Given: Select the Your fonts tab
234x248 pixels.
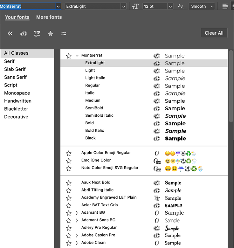Looking at the screenshot, I should [x=17, y=17].
